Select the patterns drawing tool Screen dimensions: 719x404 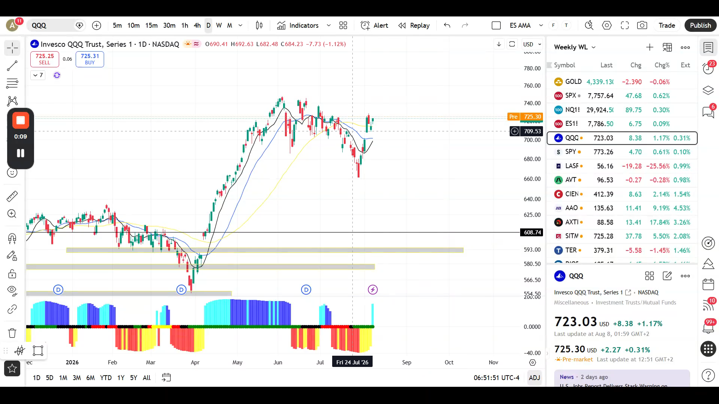pos(12,101)
